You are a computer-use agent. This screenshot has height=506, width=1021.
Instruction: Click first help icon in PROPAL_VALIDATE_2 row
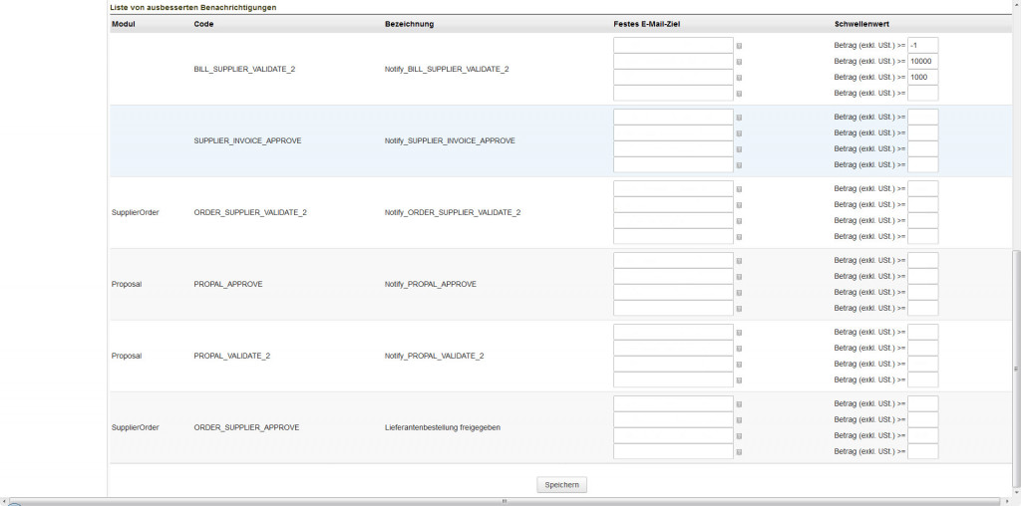(739, 333)
